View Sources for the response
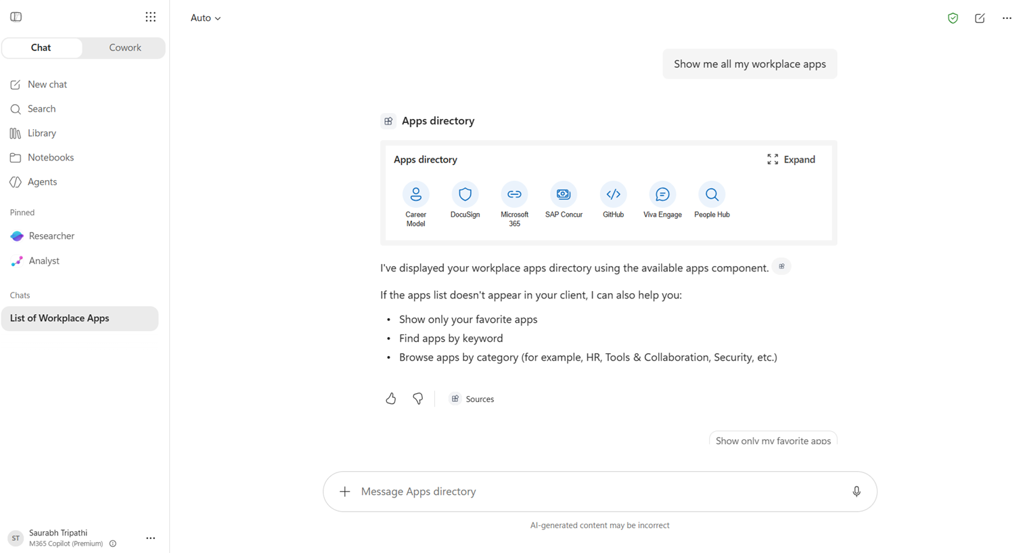This screenshot has width=1023, height=553. [x=472, y=399]
